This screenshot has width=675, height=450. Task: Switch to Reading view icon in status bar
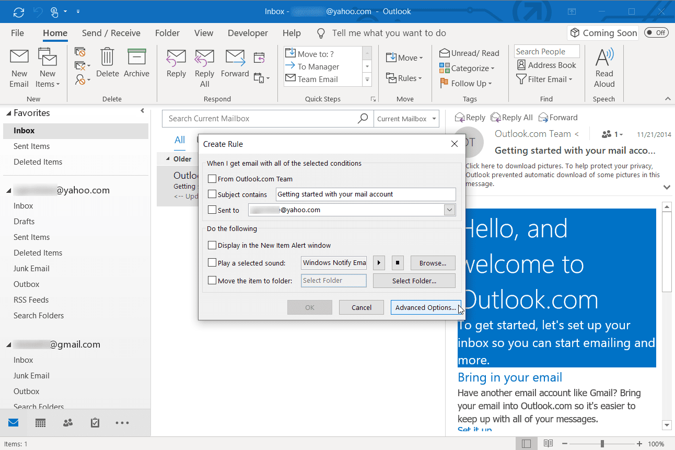[x=548, y=444]
